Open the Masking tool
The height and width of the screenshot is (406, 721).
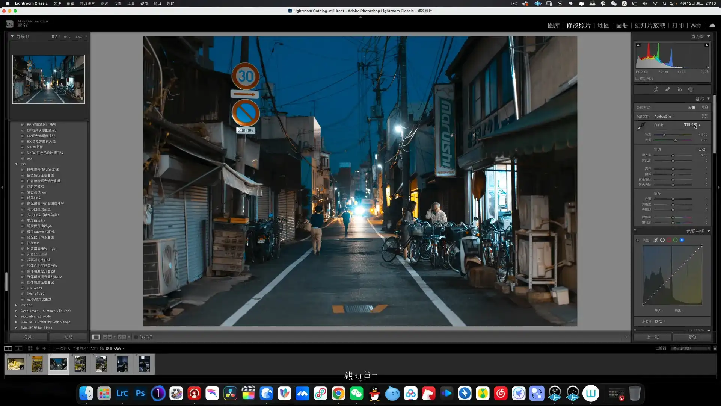pos(691,89)
